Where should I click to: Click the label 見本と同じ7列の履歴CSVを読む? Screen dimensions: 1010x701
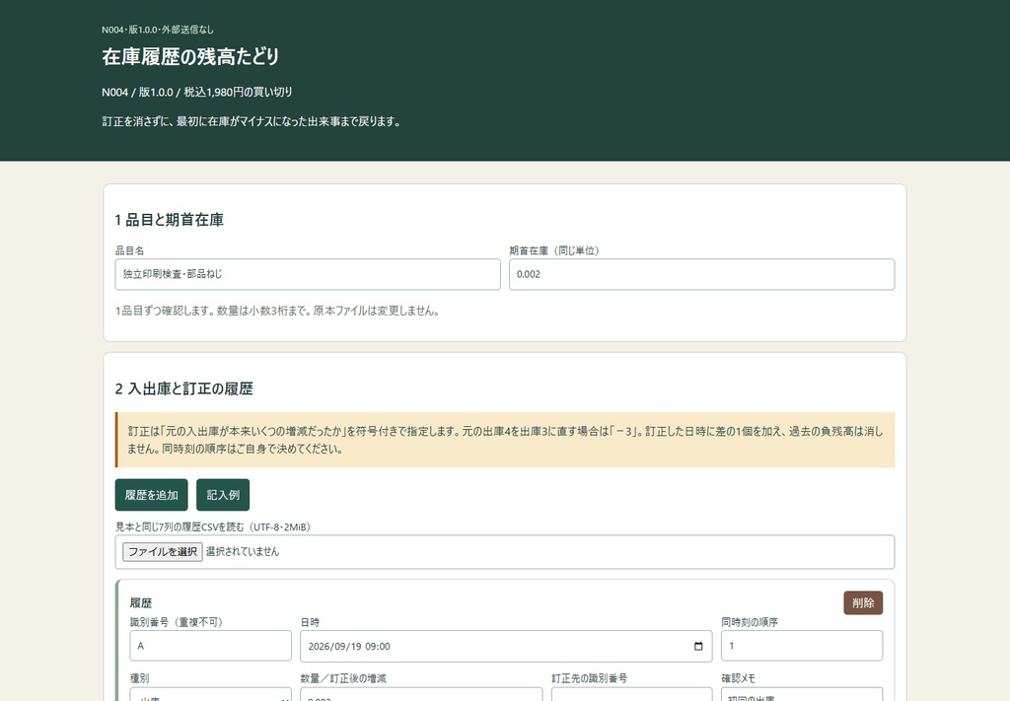[x=213, y=527]
